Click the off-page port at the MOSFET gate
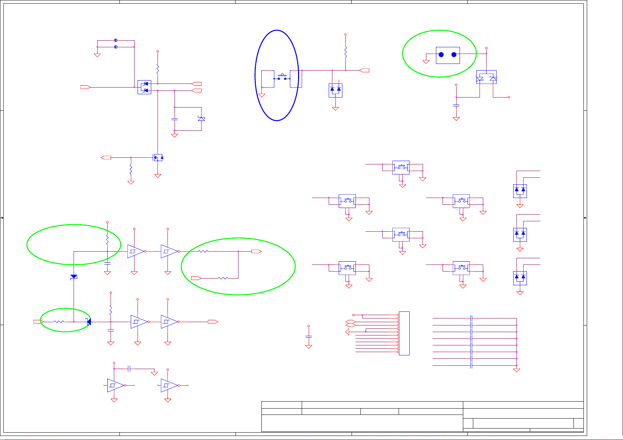Screen dimensions: 623x440 click(106, 157)
